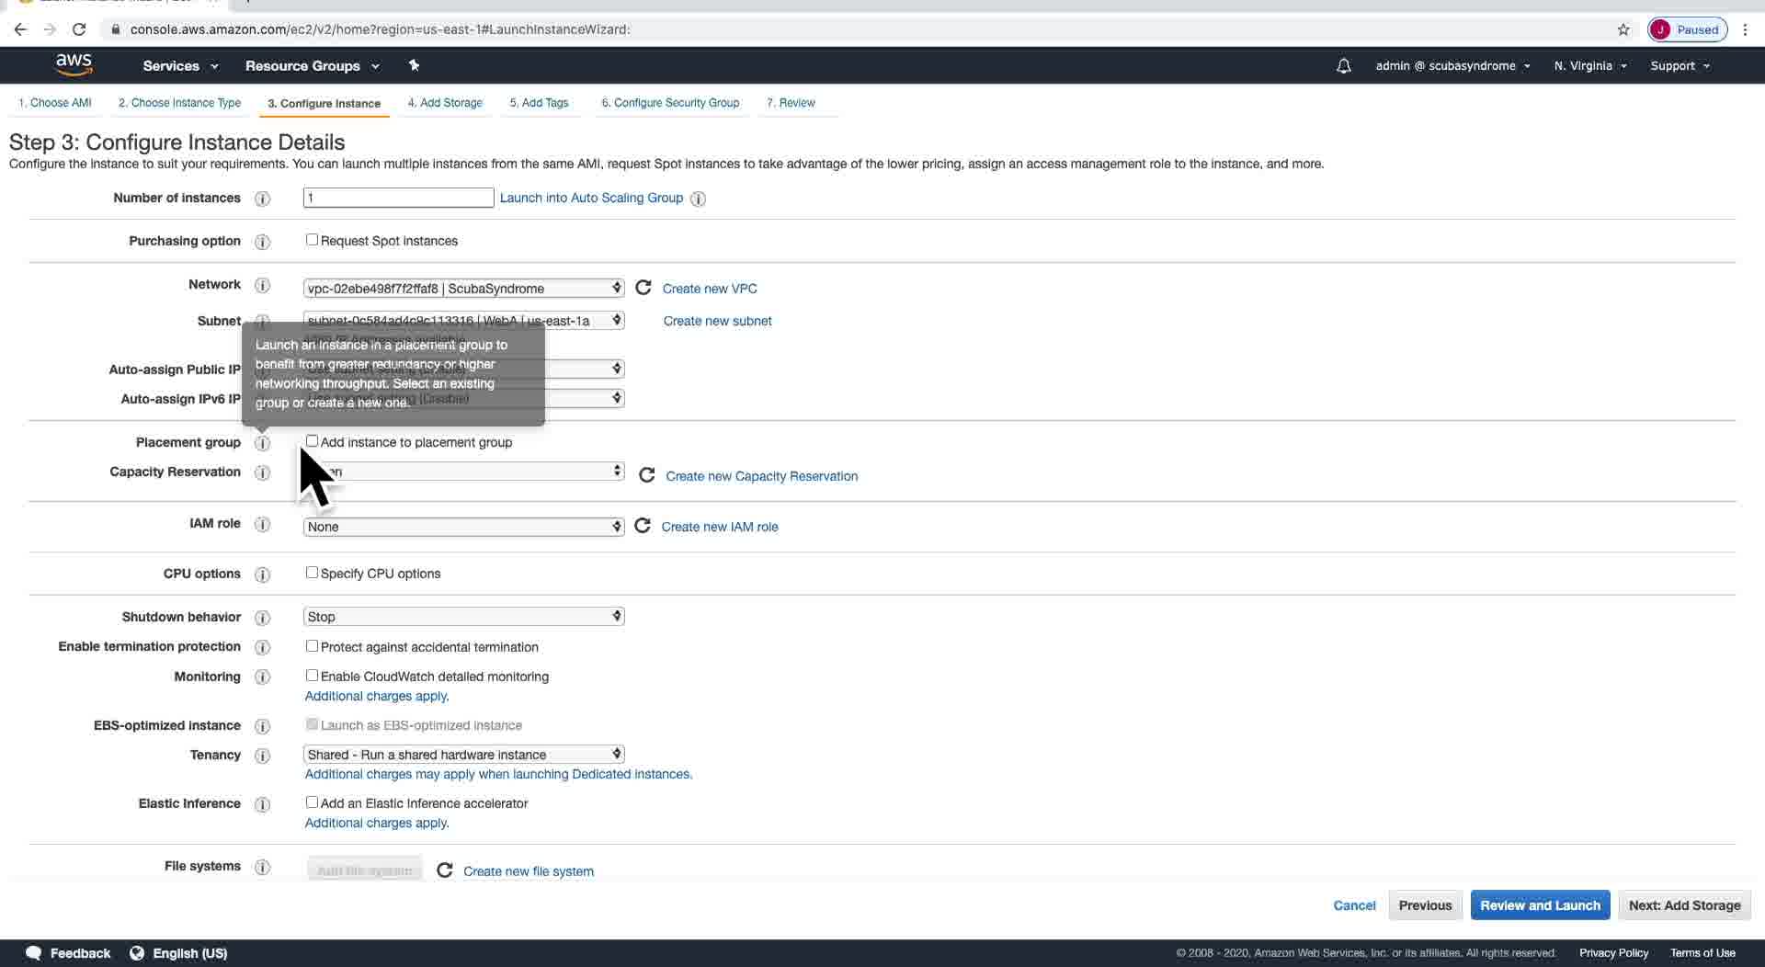Image resolution: width=1765 pixels, height=967 pixels.
Task: Show info for Number of instances
Action: (x=262, y=199)
